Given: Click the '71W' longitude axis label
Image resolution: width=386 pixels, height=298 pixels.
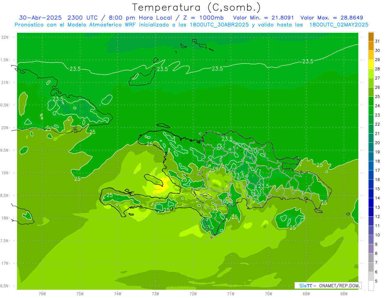Looking at the screenshot, I should click(231, 294).
